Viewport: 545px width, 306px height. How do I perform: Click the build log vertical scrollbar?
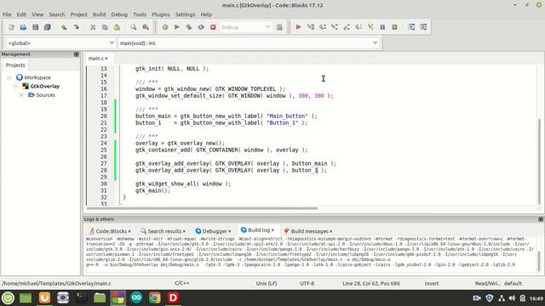539,261
